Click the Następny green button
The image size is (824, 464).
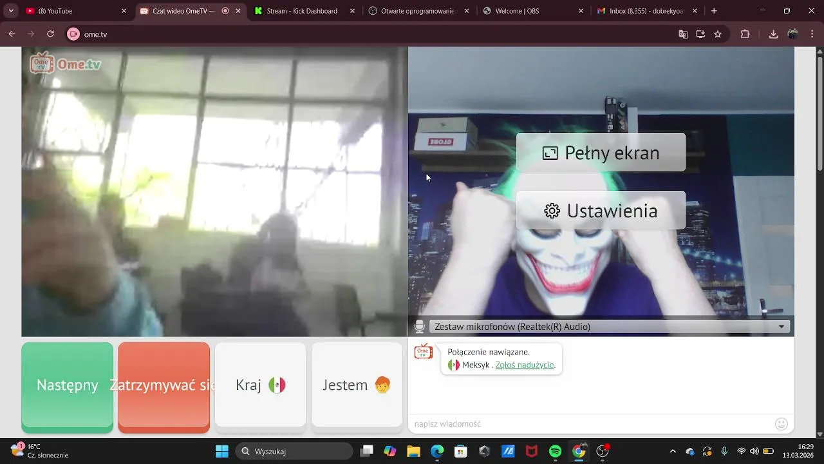click(x=67, y=387)
